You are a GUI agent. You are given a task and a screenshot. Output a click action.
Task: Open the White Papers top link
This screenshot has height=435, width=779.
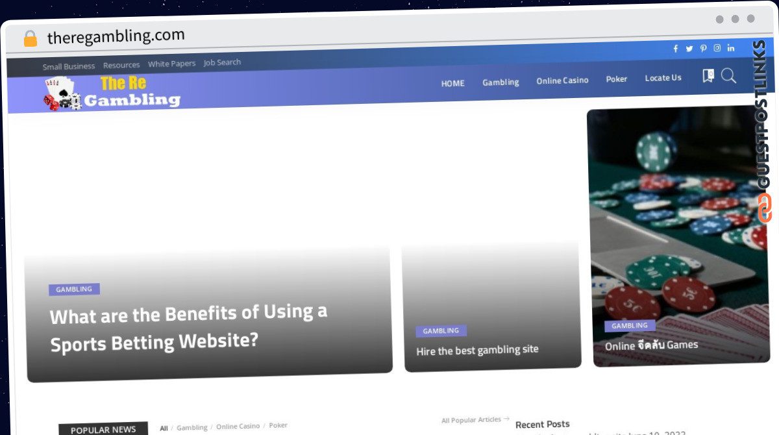click(171, 64)
